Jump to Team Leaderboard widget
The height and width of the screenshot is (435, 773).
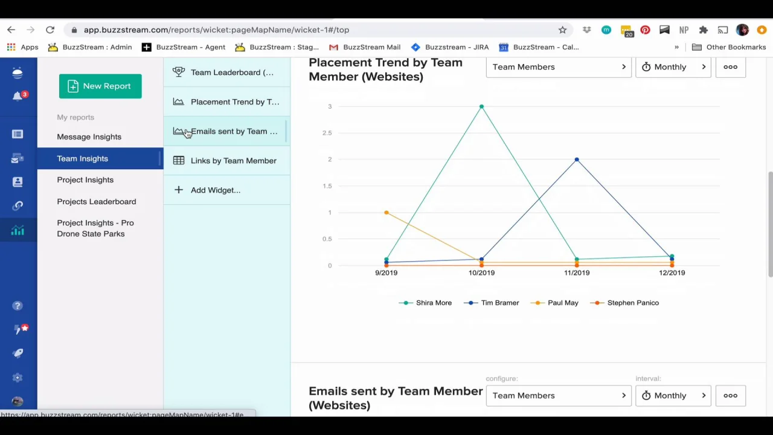point(226,72)
